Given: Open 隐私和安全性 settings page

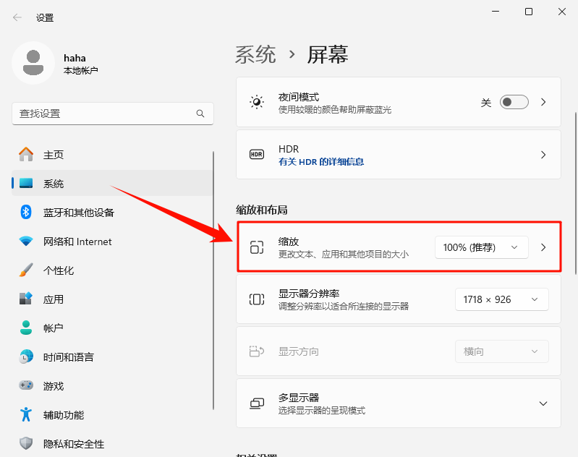Looking at the screenshot, I should coord(112,443).
